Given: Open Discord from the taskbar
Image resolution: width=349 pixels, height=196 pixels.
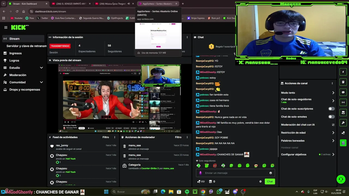Looking at the screenshot, I should 235,192.
